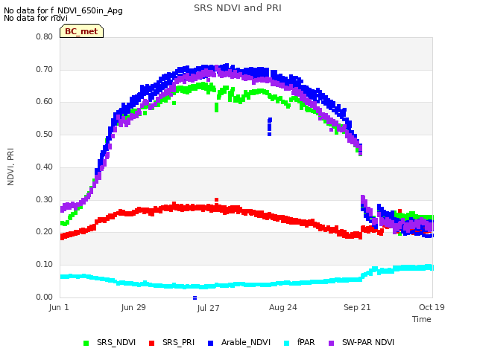Image resolution: width=477 pixels, height=357 pixels.
Task: Click the 0.50 y-axis tick value
Action: click(x=44, y=134)
